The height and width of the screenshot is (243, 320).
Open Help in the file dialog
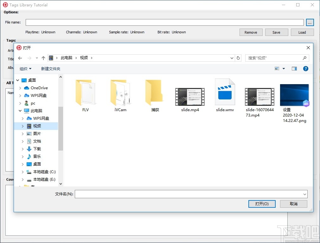[x=305, y=68]
